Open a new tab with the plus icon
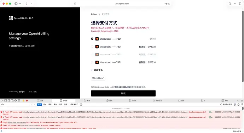The height and width of the screenshot is (133, 244). pyautogui.click(x=235, y=4)
